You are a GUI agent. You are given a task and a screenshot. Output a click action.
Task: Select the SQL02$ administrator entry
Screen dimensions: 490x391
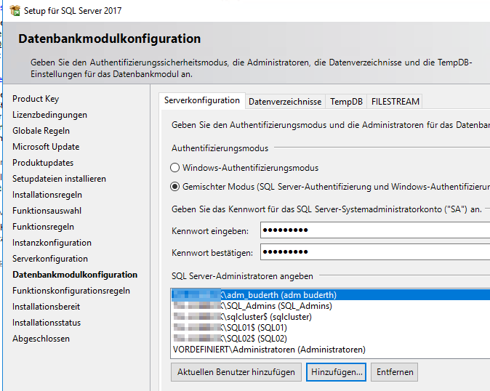[331, 339]
